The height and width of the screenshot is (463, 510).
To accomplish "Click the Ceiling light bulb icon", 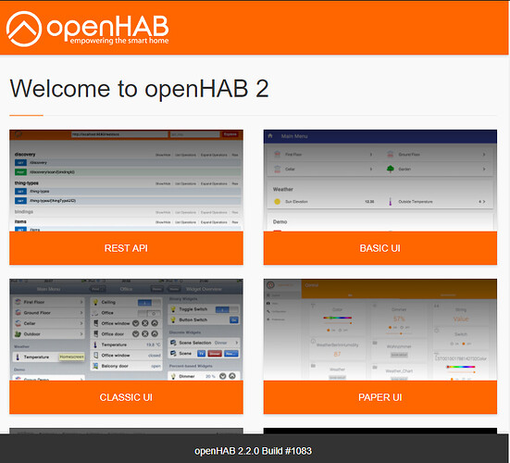I will point(95,302).
